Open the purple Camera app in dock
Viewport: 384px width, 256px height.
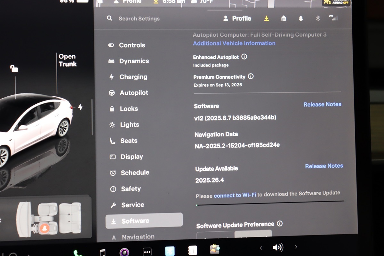tap(124, 252)
